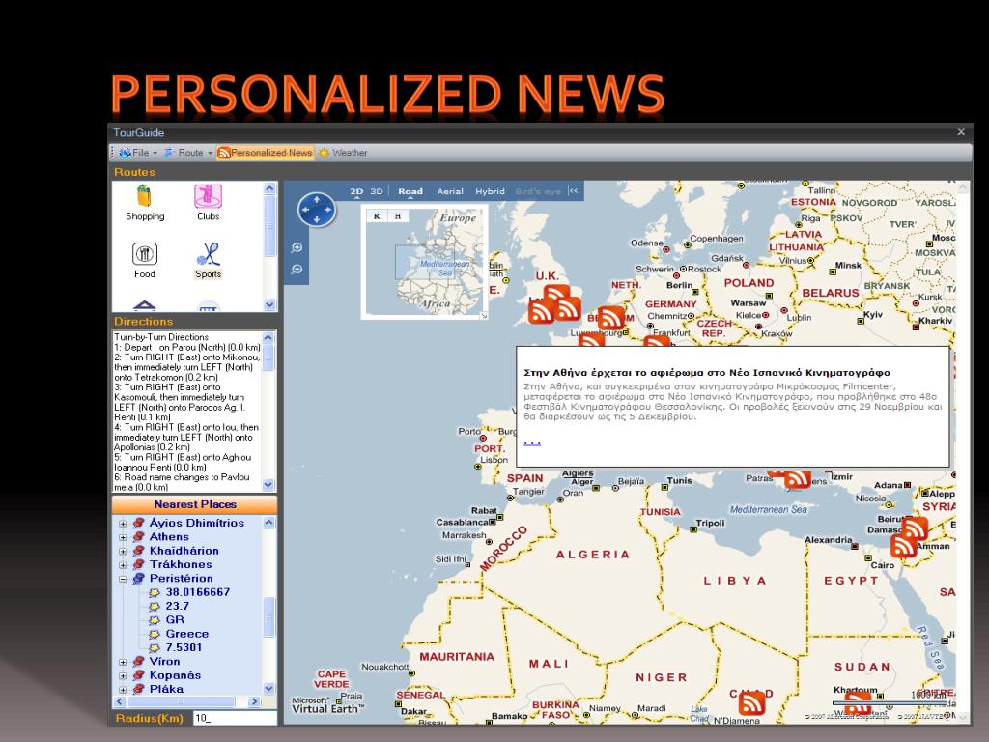Expand the Athens tree node

tap(123, 537)
